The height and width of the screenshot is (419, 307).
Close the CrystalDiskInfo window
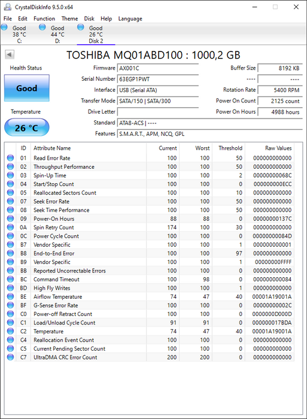tap(296, 7)
